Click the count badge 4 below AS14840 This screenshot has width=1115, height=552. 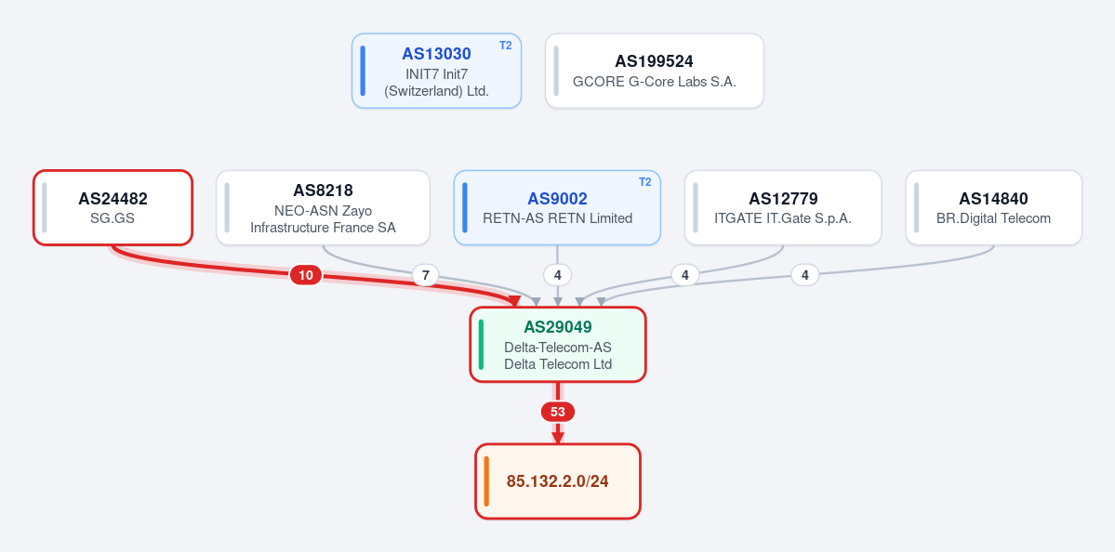pyautogui.click(x=805, y=275)
